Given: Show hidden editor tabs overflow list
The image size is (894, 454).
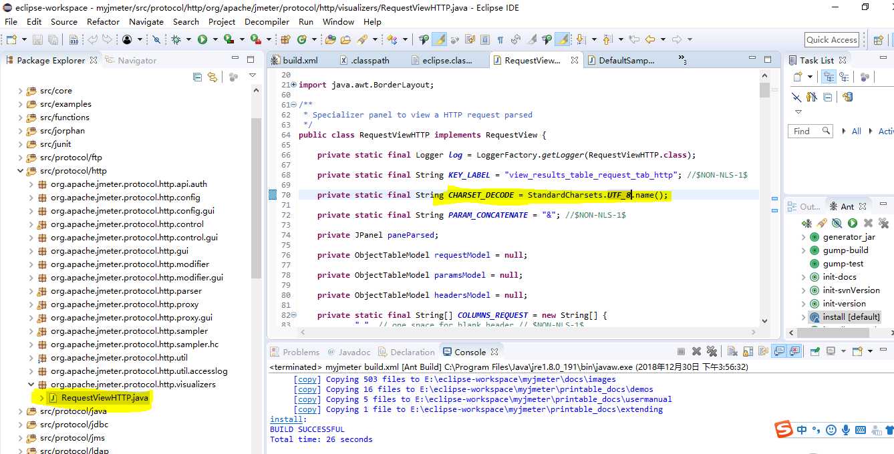Looking at the screenshot, I should pyautogui.click(x=682, y=60).
